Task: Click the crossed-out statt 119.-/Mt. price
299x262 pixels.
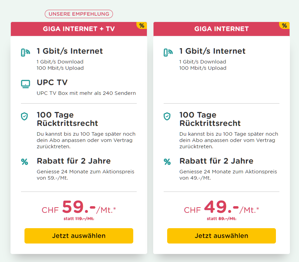Action: (x=79, y=219)
